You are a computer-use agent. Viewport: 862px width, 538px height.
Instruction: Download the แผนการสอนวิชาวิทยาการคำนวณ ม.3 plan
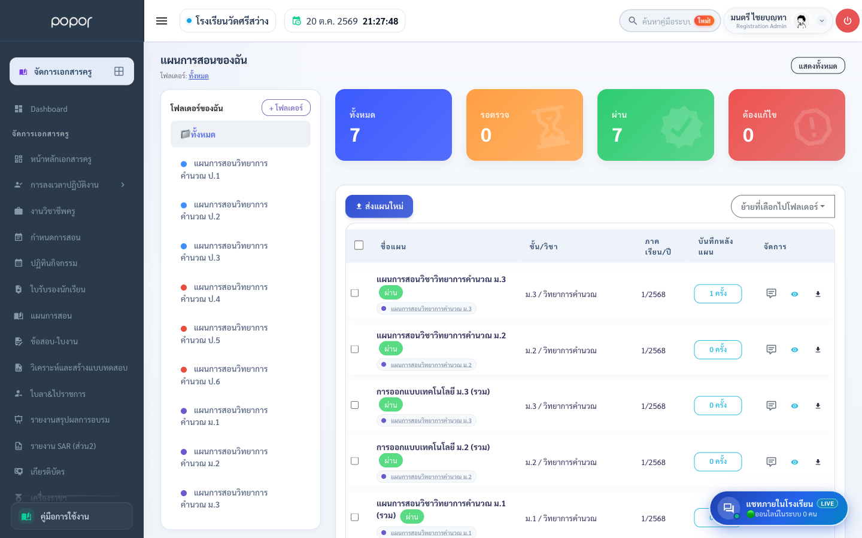pos(818,294)
